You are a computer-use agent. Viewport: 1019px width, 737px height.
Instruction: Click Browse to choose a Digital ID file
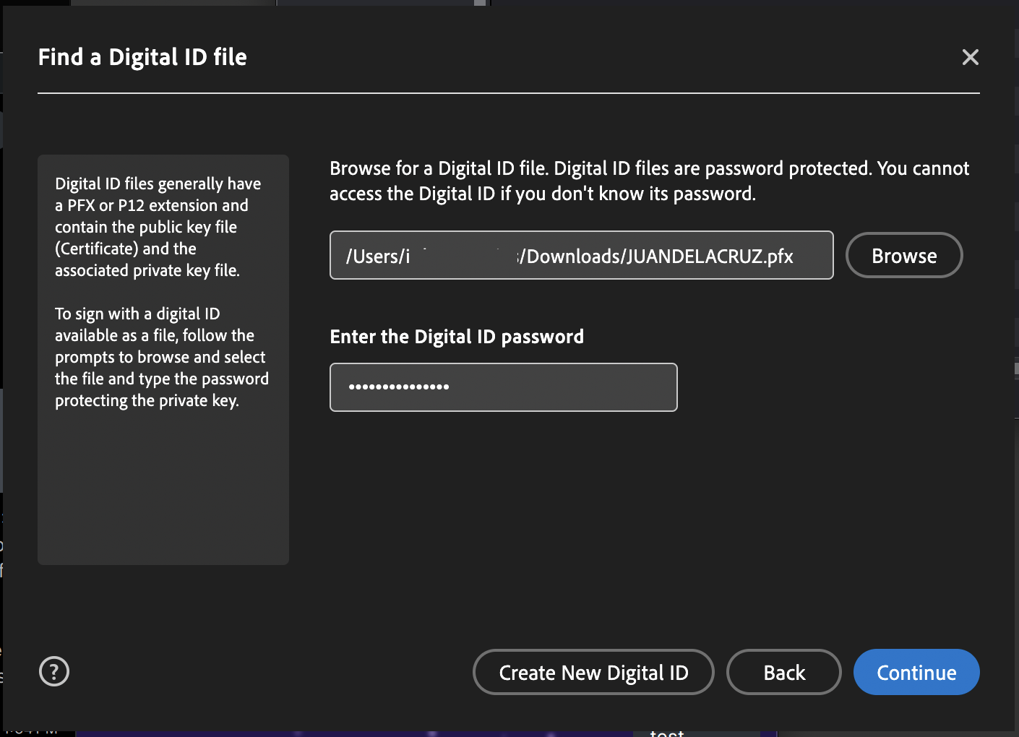pos(904,255)
